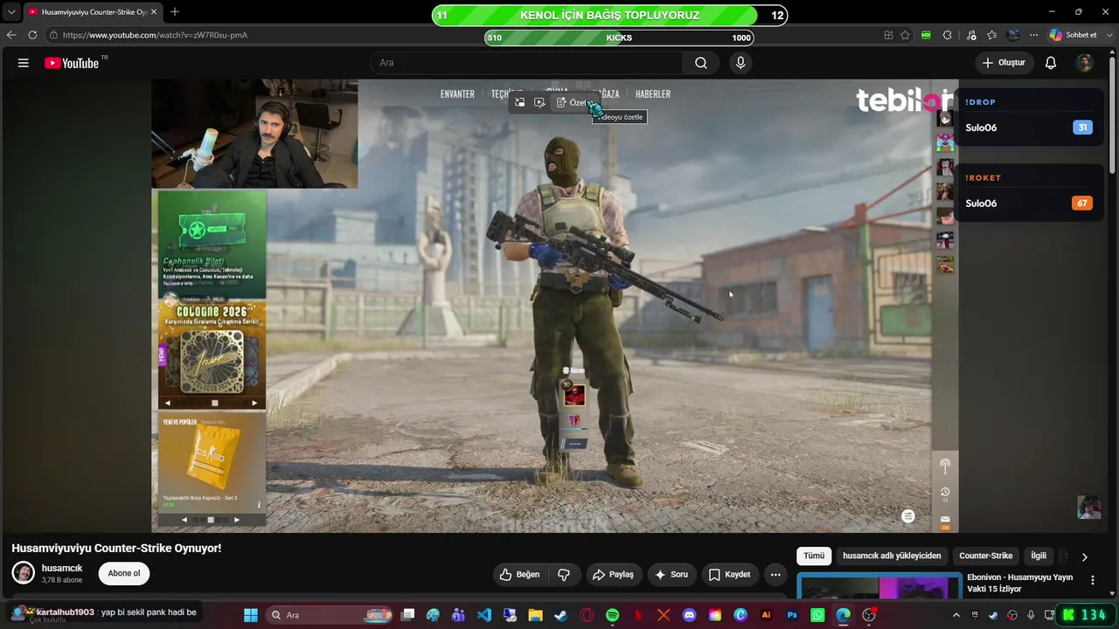The height and width of the screenshot is (629, 1119).
Task: Open Visual Studio Code from the taskbar
Action: (484, 615)
